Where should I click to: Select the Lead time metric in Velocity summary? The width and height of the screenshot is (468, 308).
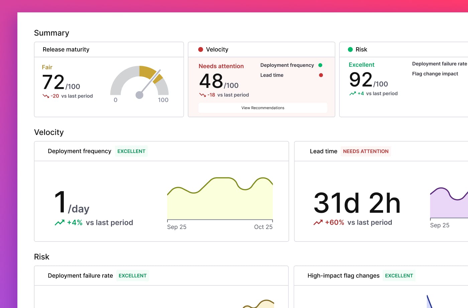coord(272,75)
